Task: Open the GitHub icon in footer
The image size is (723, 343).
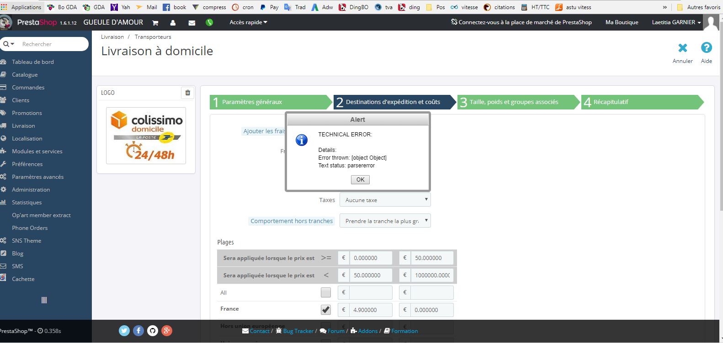Action: click(153, 331)
